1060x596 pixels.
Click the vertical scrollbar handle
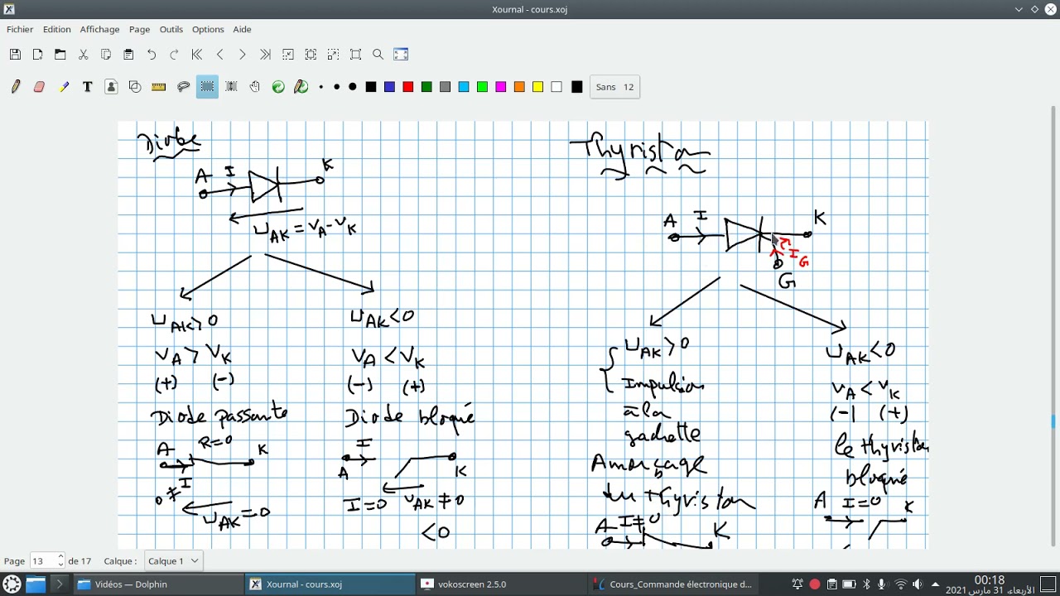1054,422
